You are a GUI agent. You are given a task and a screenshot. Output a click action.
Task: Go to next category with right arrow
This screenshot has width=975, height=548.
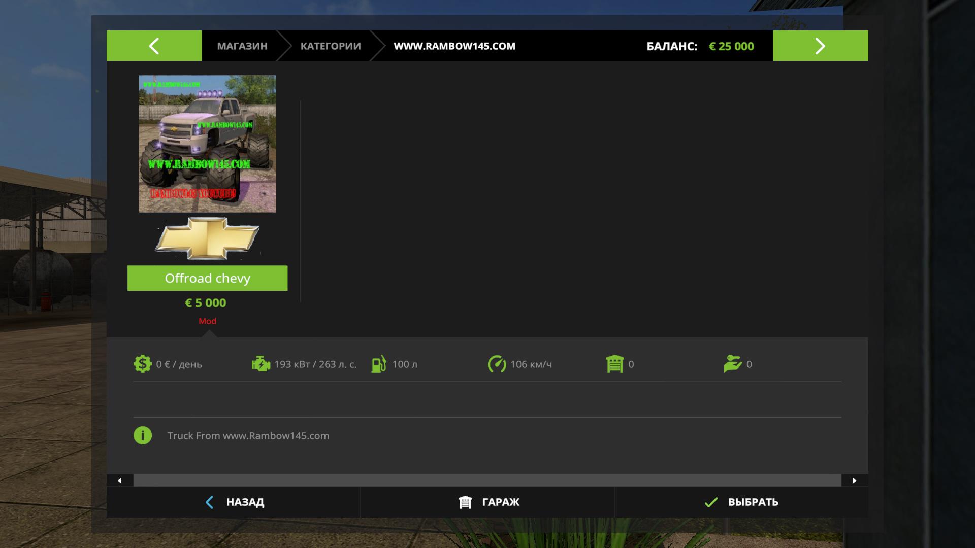[x=820, y=46]
